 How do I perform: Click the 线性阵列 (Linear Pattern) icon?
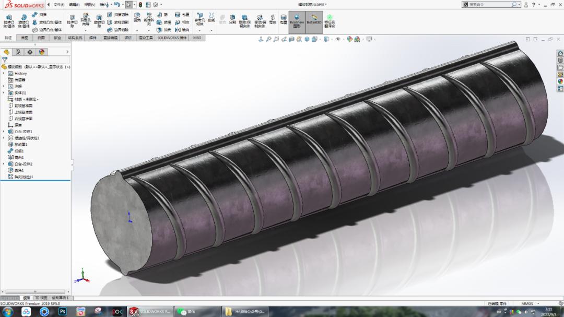[149, 17]
